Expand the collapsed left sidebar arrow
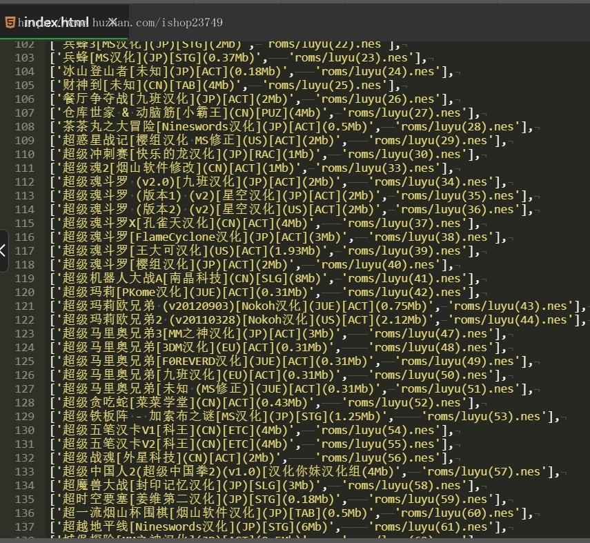 coord(3,250)
